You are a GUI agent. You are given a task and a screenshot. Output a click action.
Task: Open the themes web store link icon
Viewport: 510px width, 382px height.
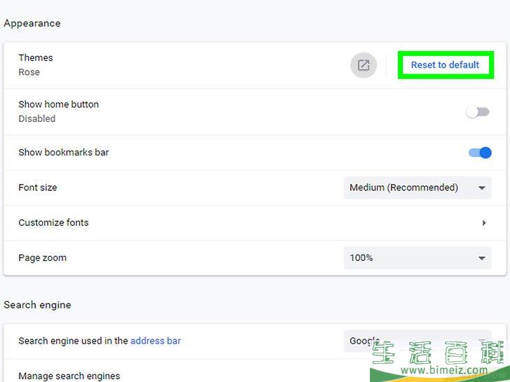(363, 65)
